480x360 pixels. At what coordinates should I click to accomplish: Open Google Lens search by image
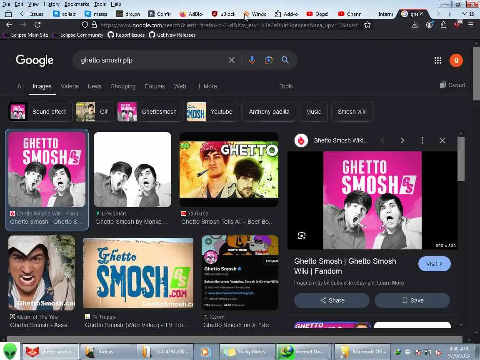coord(268,60)
